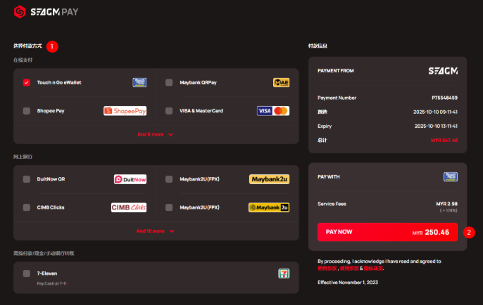Open the red privacy policy link
Screen dimensions: 483x305
[x=373, y=268]
